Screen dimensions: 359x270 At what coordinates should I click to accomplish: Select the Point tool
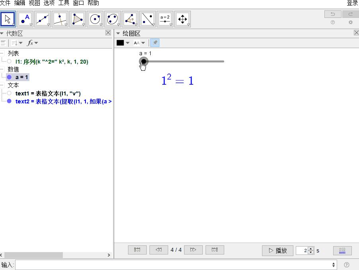(25, 19)
